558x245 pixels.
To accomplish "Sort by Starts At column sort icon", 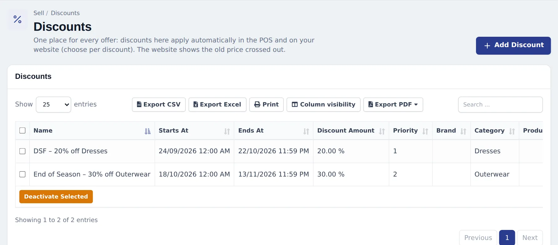I will point(227,131).
